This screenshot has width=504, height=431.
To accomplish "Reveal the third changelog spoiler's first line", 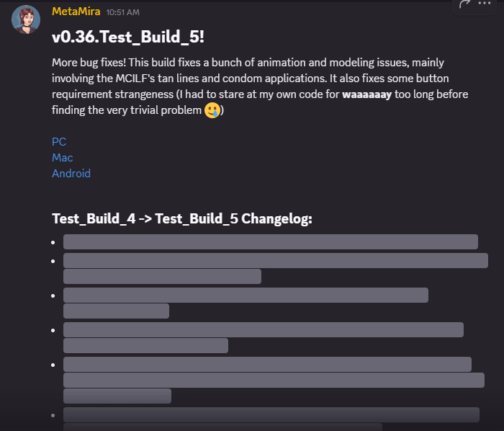I will point(246,295).
